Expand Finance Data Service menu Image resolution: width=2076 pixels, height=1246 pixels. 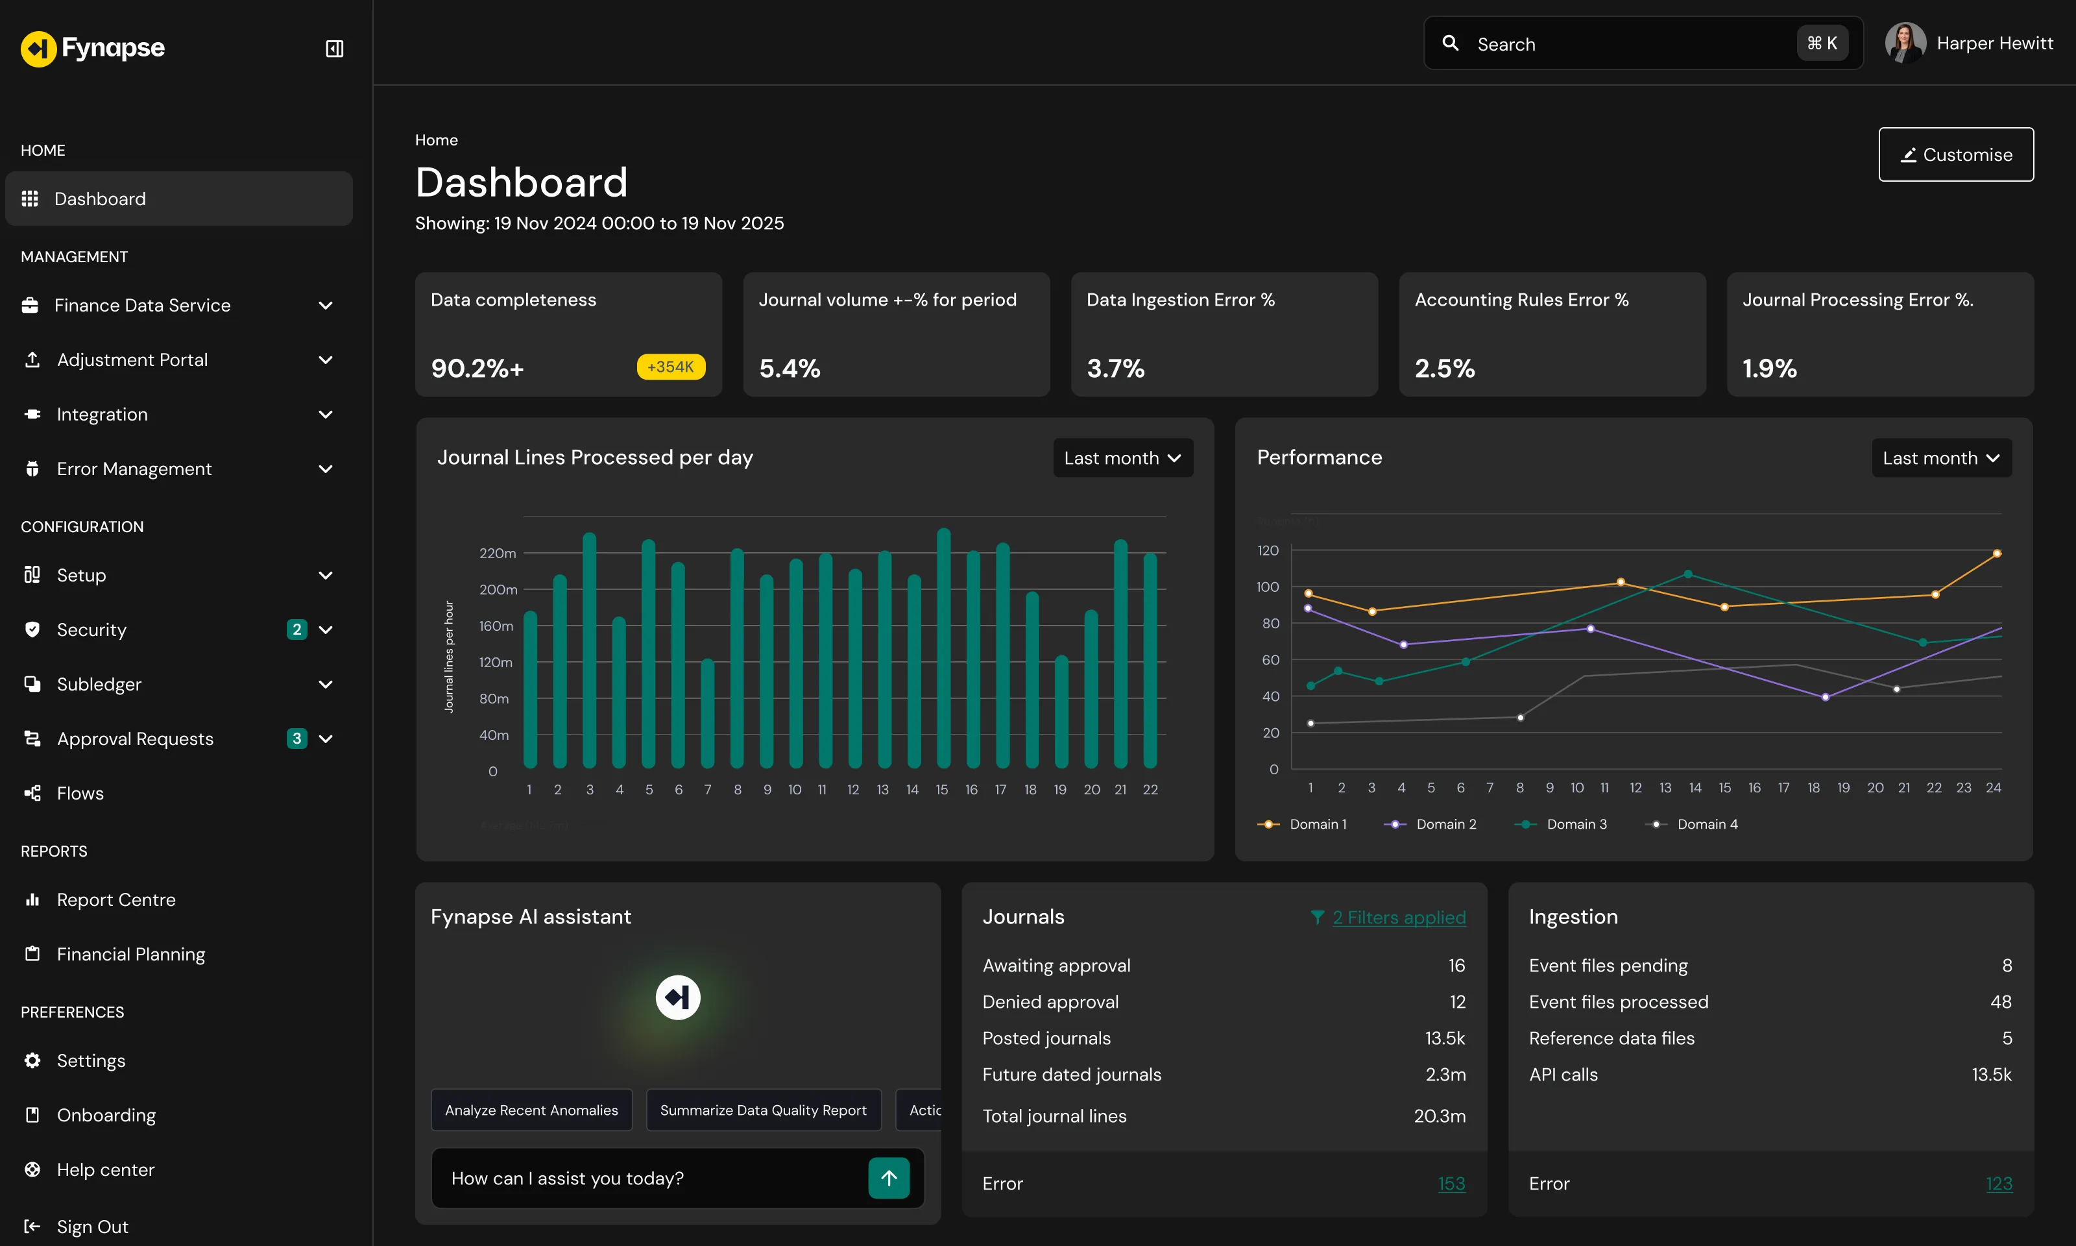coord(326,306)
